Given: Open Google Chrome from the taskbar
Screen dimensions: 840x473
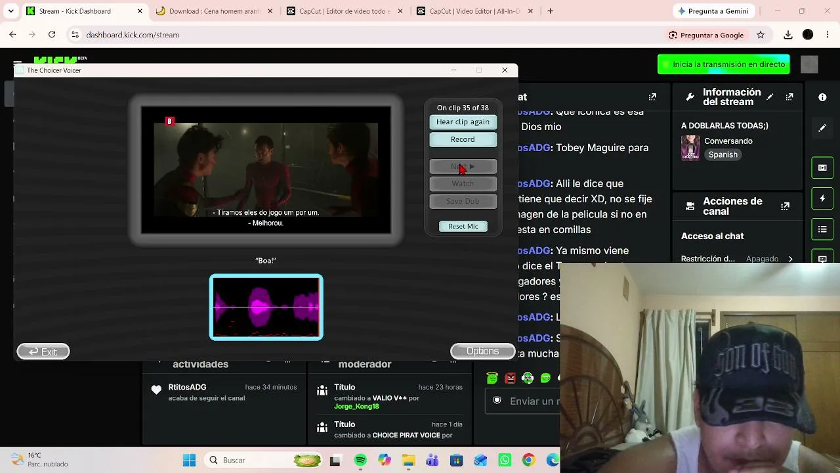Looking at the screenshot, I should pos(528,461).
